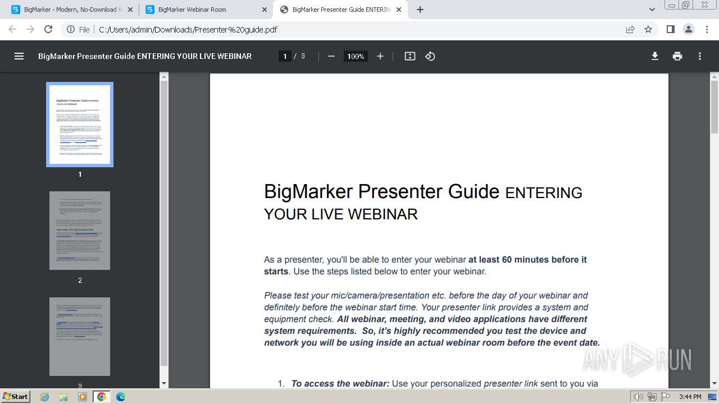View the File site information icon
The width and height of the screenshot is (719, 404).
[x=79, y=30]
